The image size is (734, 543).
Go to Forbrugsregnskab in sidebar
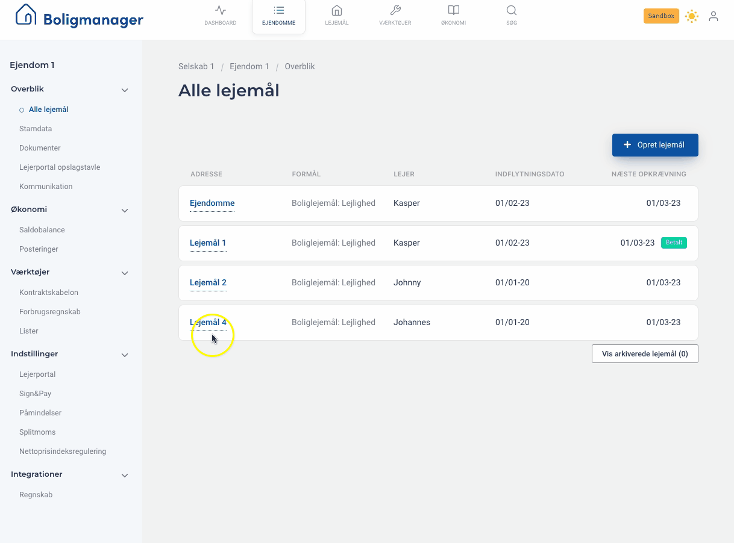[x=49, y=312]
